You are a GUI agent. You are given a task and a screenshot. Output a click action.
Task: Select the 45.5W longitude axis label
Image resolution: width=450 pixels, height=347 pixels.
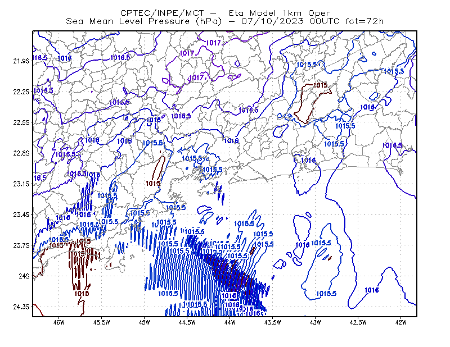[102, 322]
